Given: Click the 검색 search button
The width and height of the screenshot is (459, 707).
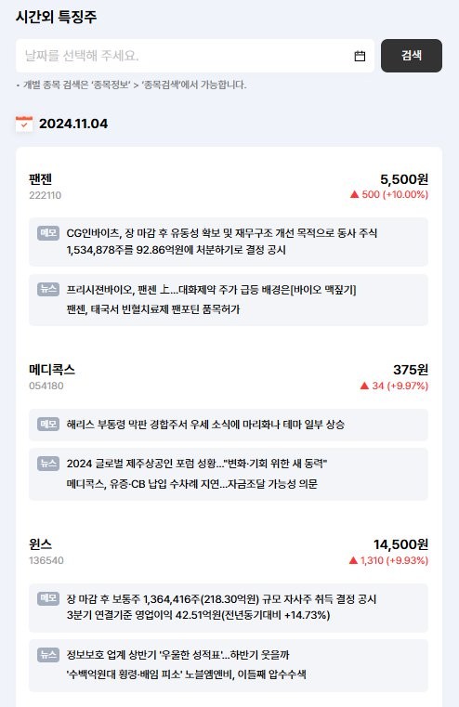Looking at the screenshot, I should 412,56.
